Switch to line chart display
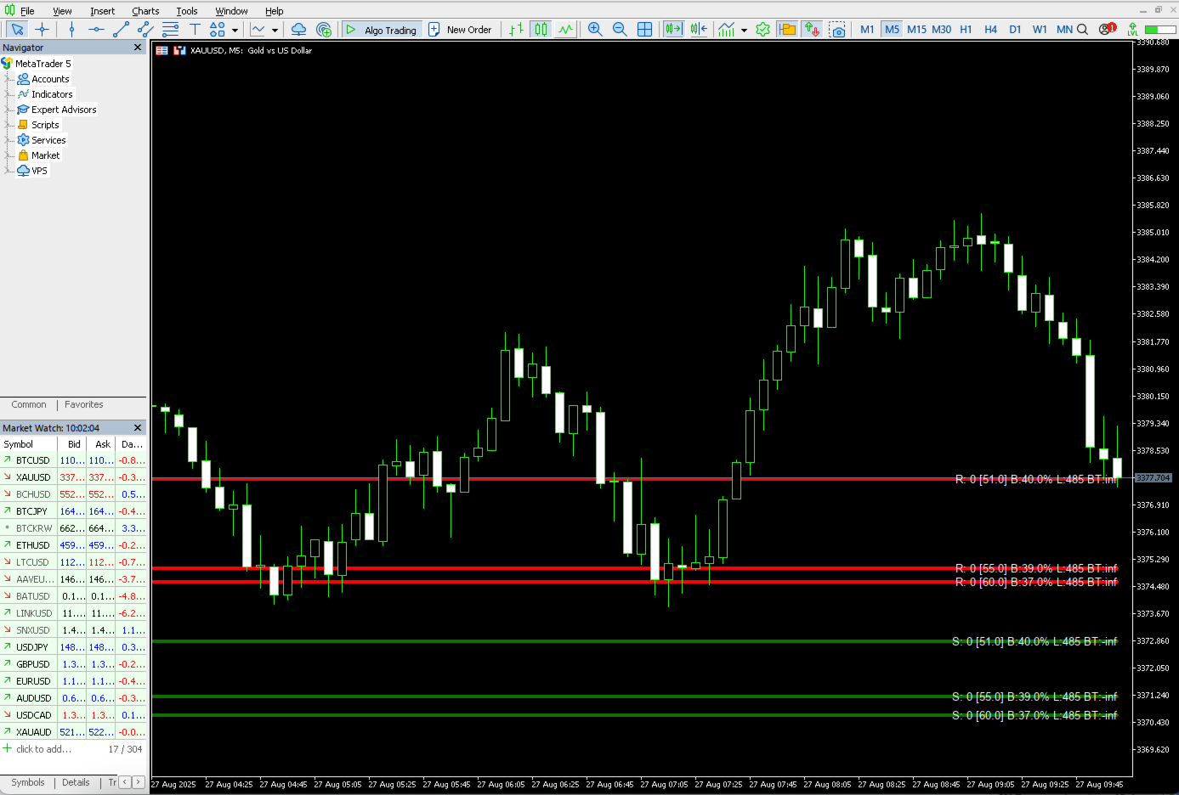The width and height of the screenshot is (1179, 795). tap(565, 30)
